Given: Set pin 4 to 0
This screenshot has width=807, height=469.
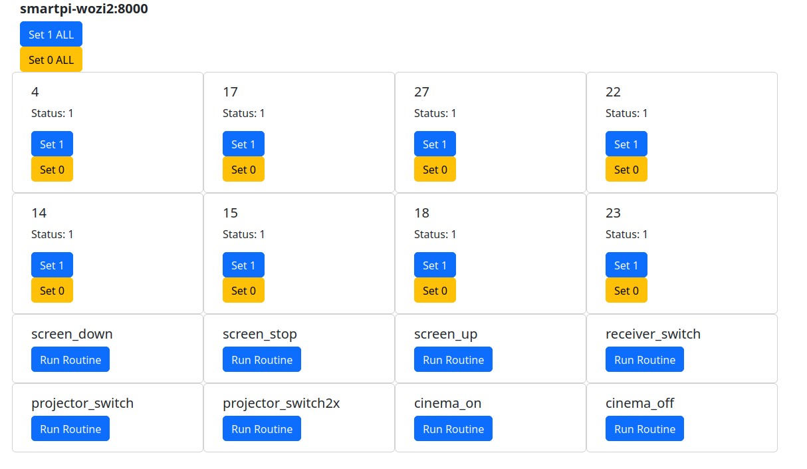Looking at the screenshot, I should 52,170.
